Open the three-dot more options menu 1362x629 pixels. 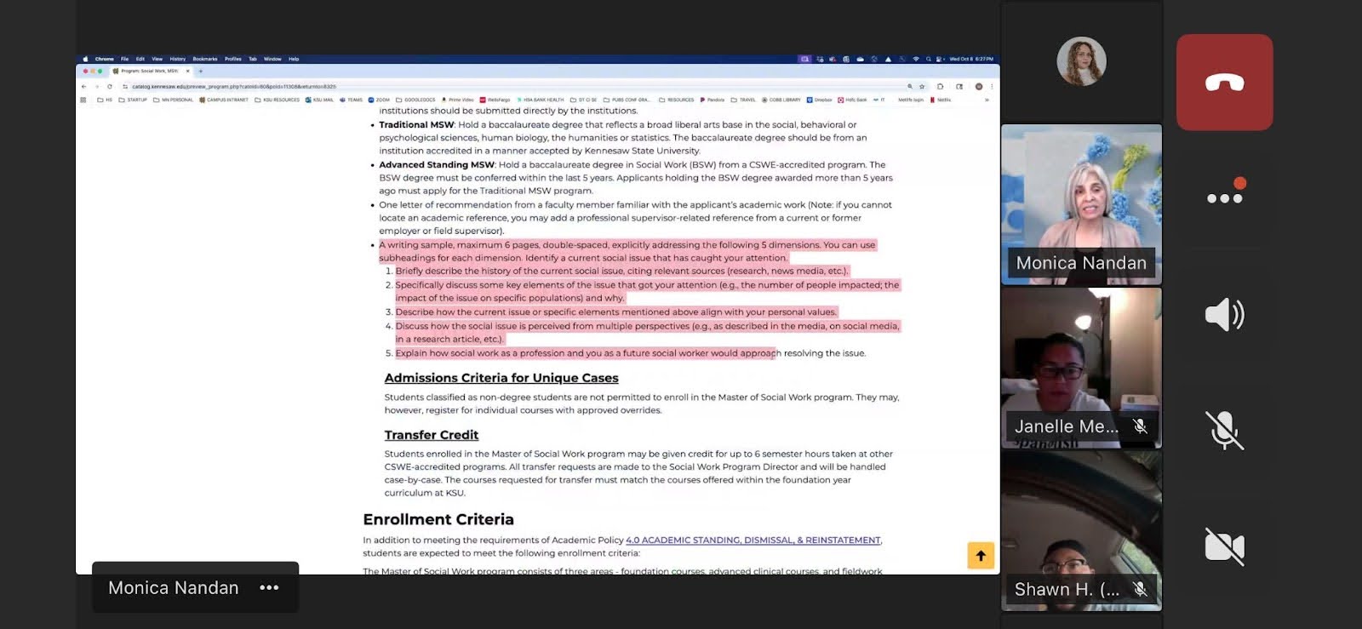tap(1224, 198)
